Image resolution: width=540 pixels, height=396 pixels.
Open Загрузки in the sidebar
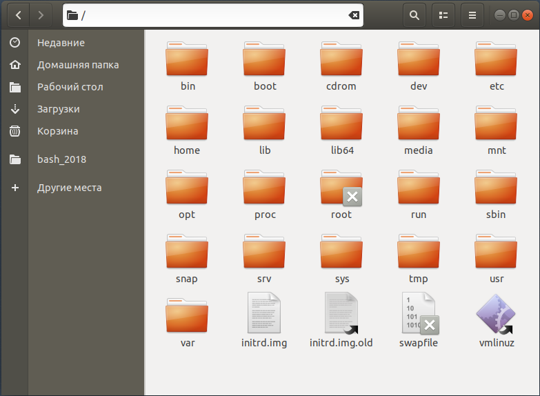pyautogui.click(x=58, y=109)
